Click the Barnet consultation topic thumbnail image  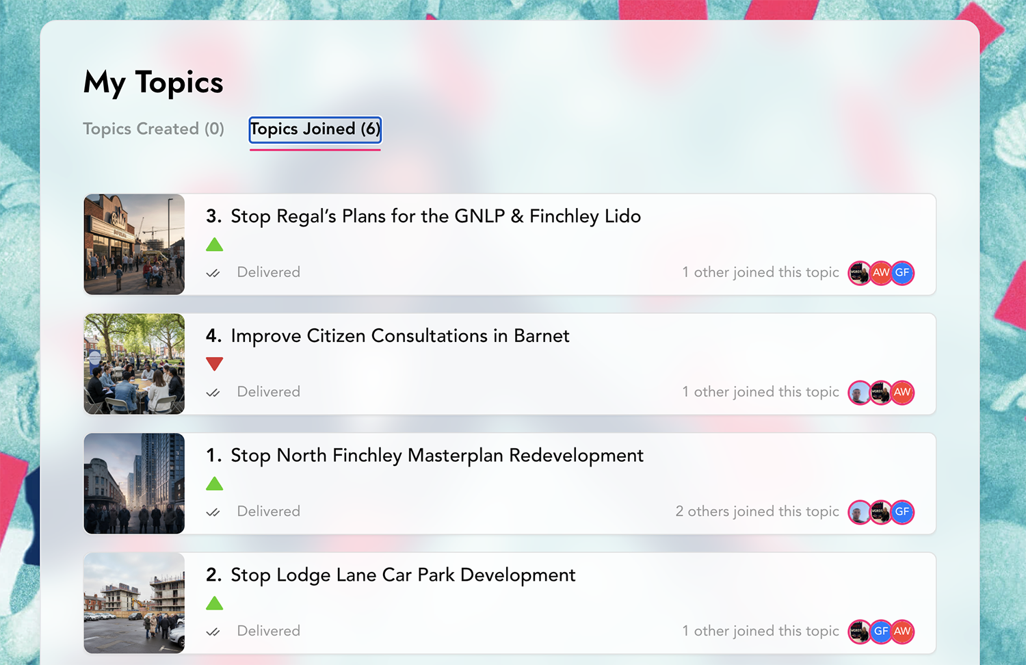coord(134,364)
